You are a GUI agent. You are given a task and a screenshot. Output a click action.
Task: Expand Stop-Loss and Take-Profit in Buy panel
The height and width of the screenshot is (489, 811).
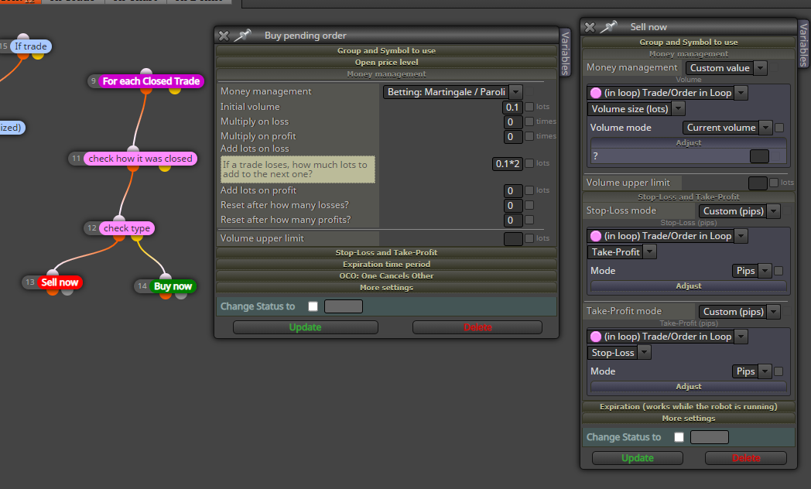(386, 252)
